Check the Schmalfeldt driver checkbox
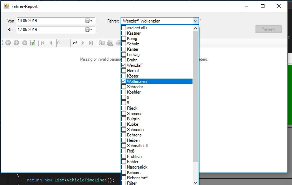 pos(124,146)
